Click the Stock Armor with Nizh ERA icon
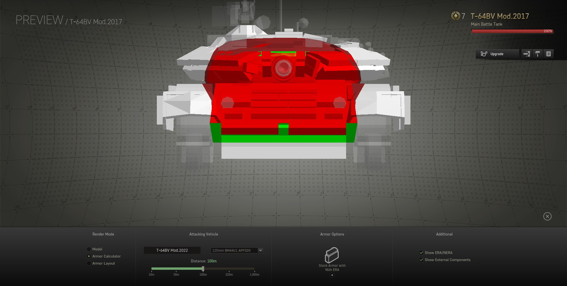Viewport: 567px width, 286px height. (332, 255)
